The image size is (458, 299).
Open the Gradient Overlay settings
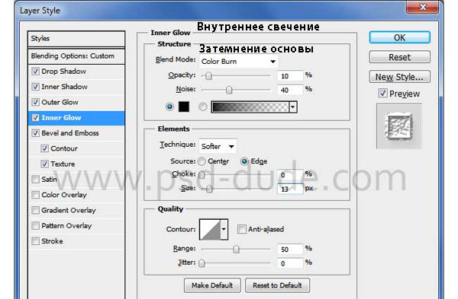tap(69, 210)
